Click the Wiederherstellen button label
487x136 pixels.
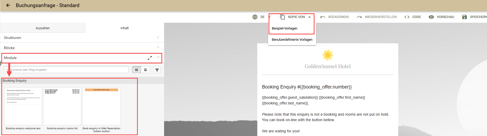pyautogui.click(x=381, y=17)
